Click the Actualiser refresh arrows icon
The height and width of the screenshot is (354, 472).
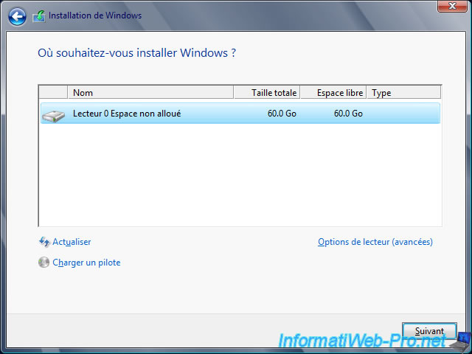point(44,242)
